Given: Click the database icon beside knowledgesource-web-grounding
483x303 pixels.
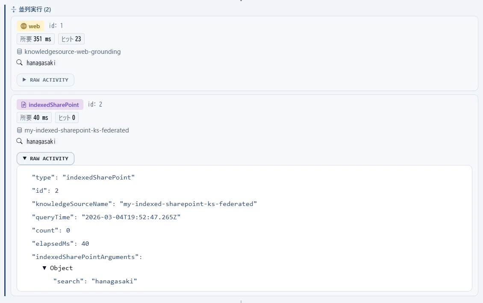Looking at the screenshot, I should (19, 52).
